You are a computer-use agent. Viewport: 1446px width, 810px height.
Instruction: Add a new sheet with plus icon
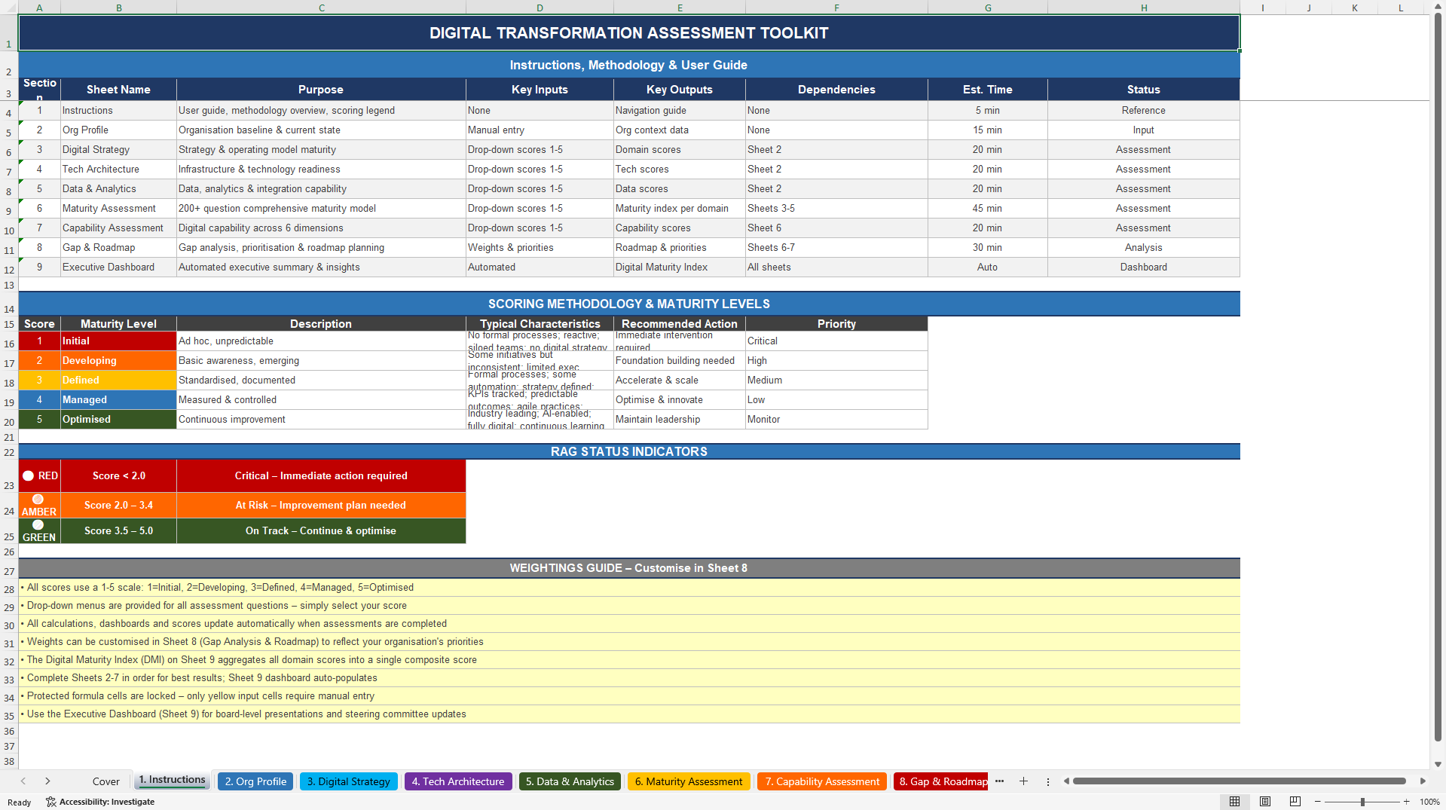coord(1023,781)
